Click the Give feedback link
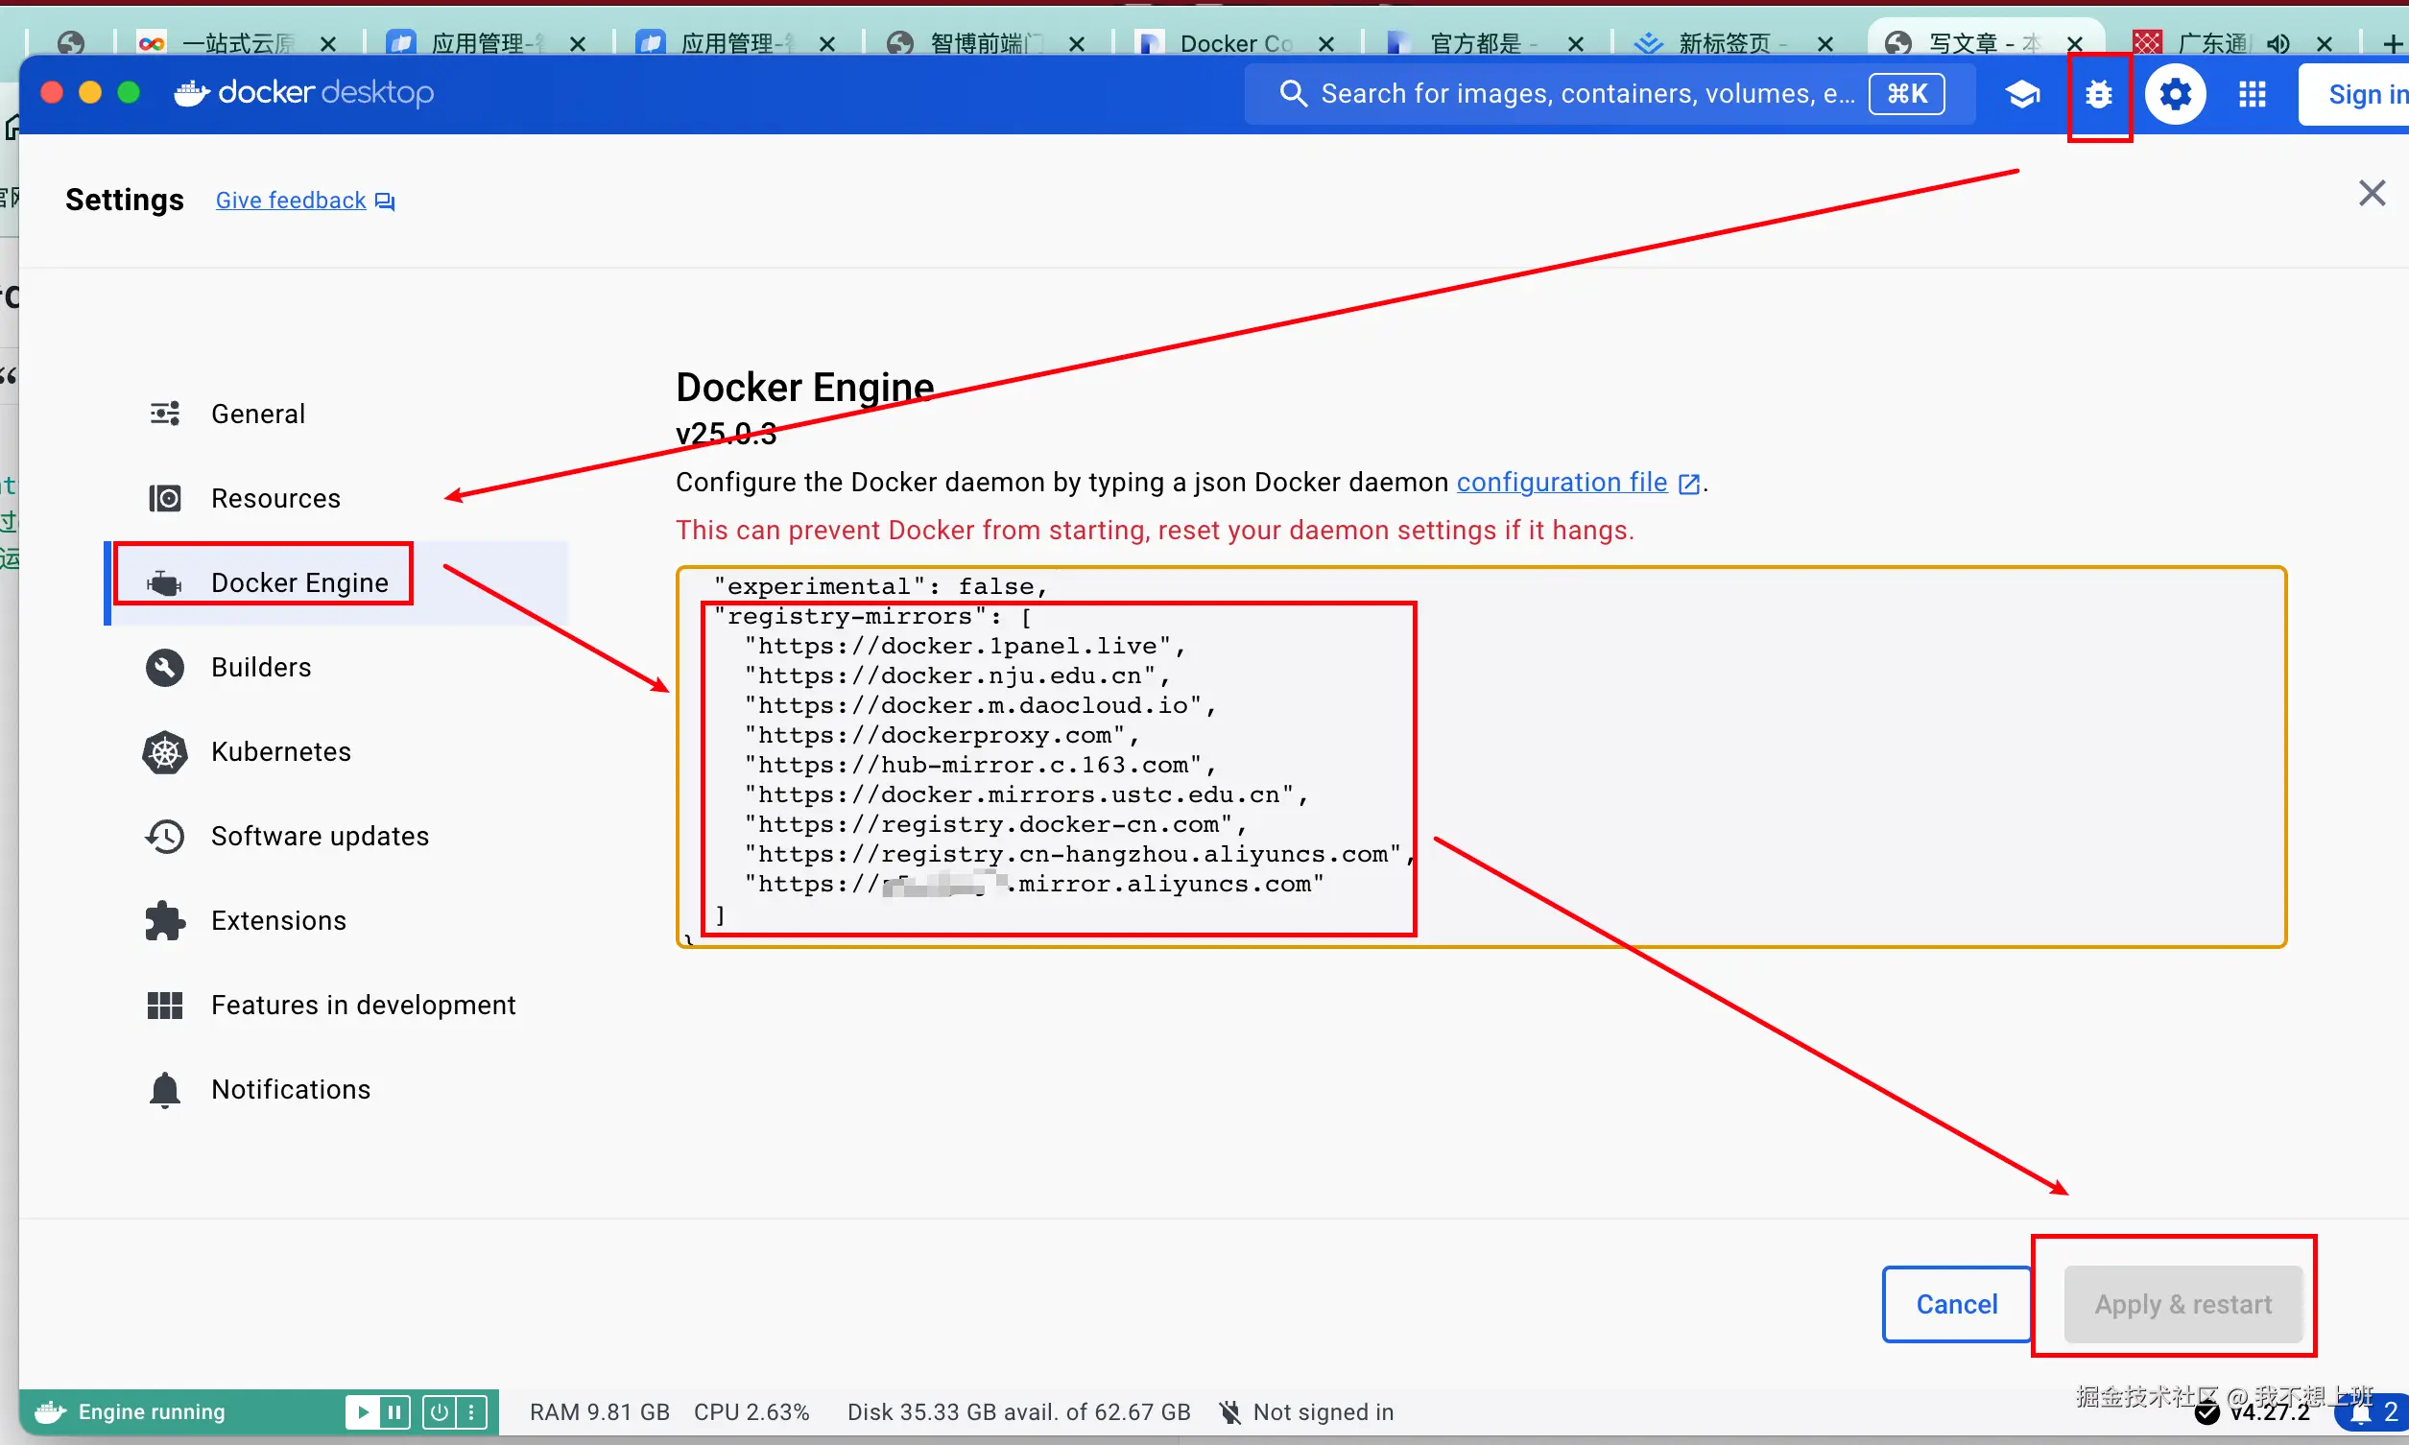The height and width of the screenshot is (1445, 2409). pyautogui.click(x=291, y=201)
